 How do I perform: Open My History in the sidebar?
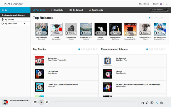[x=15, y=20]
